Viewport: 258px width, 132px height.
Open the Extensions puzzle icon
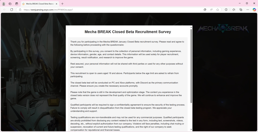click(x=226, y=10)
